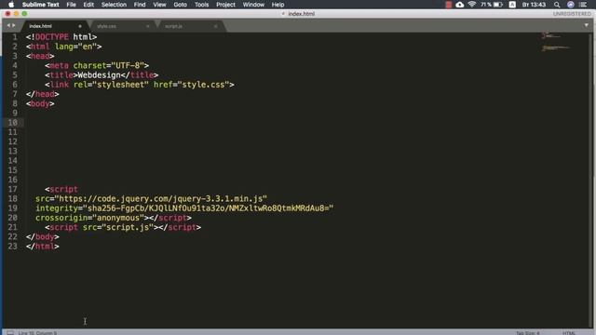Close the index.html tab via its dot
Viewport: 596px width, 335px height.
(x=80, y=26)
